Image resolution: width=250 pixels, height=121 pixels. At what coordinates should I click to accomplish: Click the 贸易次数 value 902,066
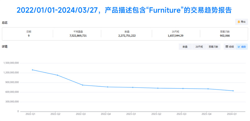225,36
